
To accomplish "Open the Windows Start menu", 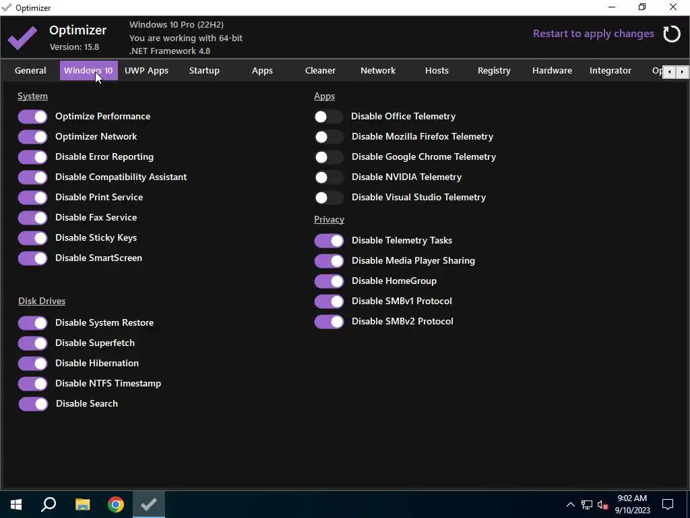I will pyautogui.click(x=16, y=505).
